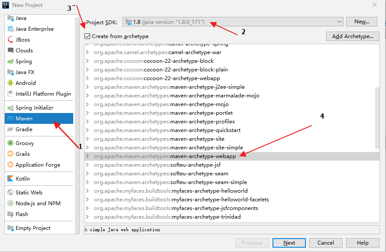Click the Next button
The height and width of the screenshot is (252, 386).
pos(289,242)
